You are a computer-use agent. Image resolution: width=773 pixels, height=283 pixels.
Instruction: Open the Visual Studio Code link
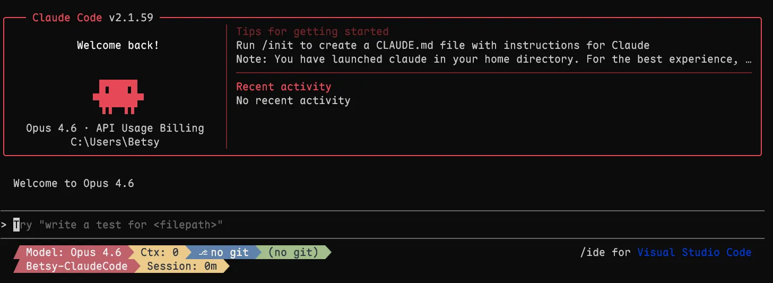point(694,253)
